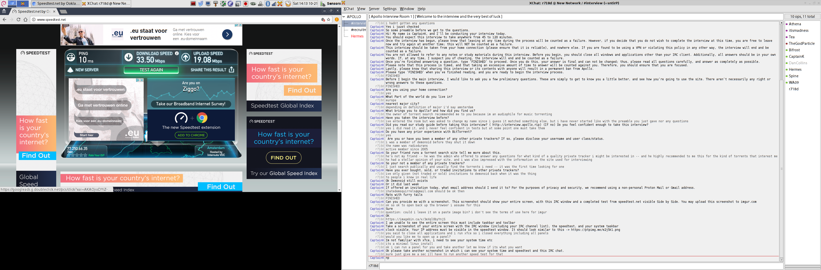Click the site info icon in address bar

point(34,19)
